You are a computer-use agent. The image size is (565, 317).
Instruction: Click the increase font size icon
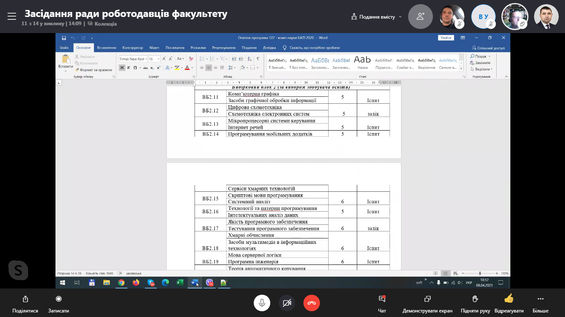point(164,59)
